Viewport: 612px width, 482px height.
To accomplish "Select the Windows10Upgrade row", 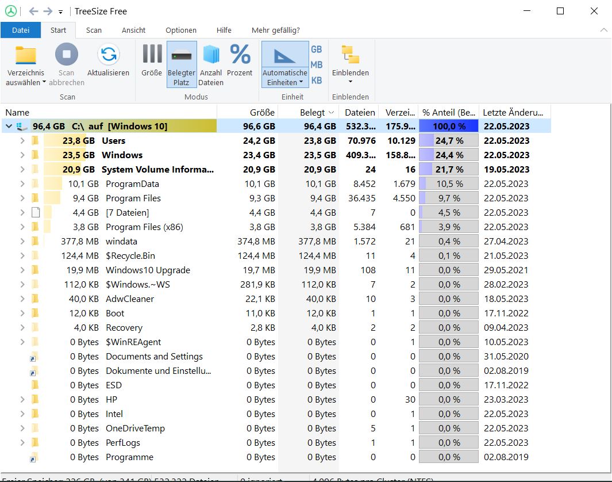I will click(276, 270).
